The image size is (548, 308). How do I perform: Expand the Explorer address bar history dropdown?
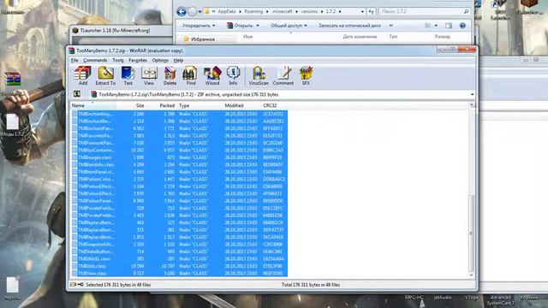pyautogui.click(x=362, y=11)
